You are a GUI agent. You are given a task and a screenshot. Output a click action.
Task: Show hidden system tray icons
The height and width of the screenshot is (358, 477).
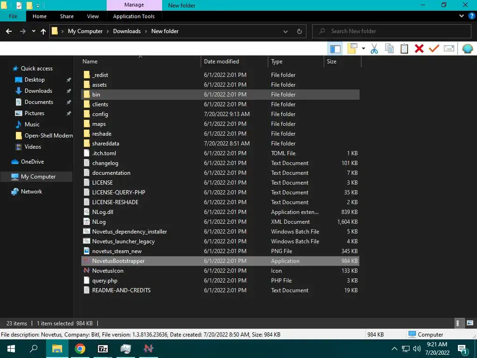394,349
